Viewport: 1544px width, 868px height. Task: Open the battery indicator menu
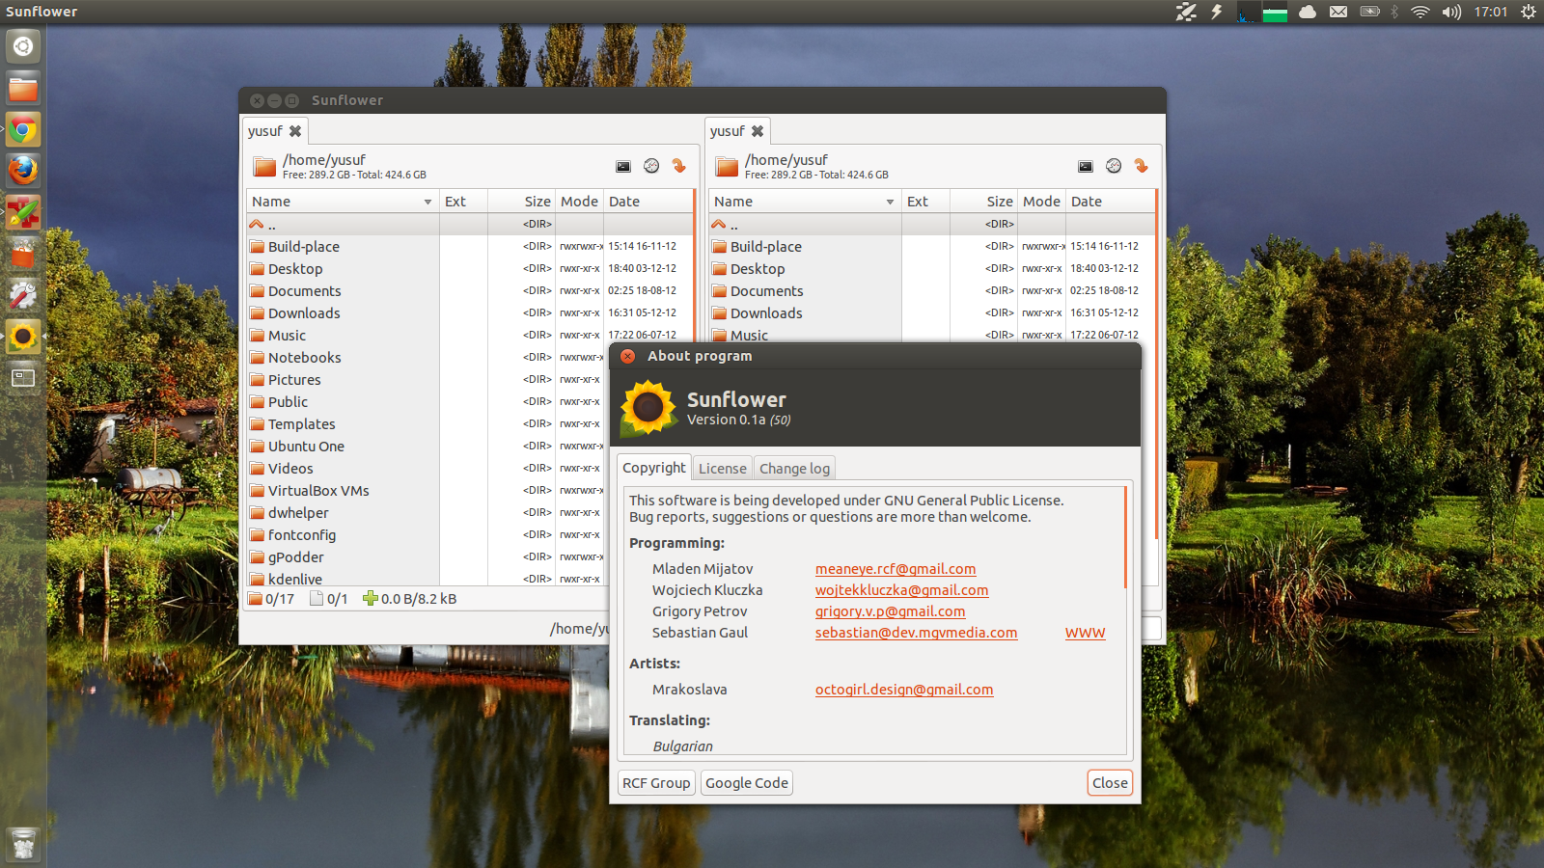click(1369, 12)
